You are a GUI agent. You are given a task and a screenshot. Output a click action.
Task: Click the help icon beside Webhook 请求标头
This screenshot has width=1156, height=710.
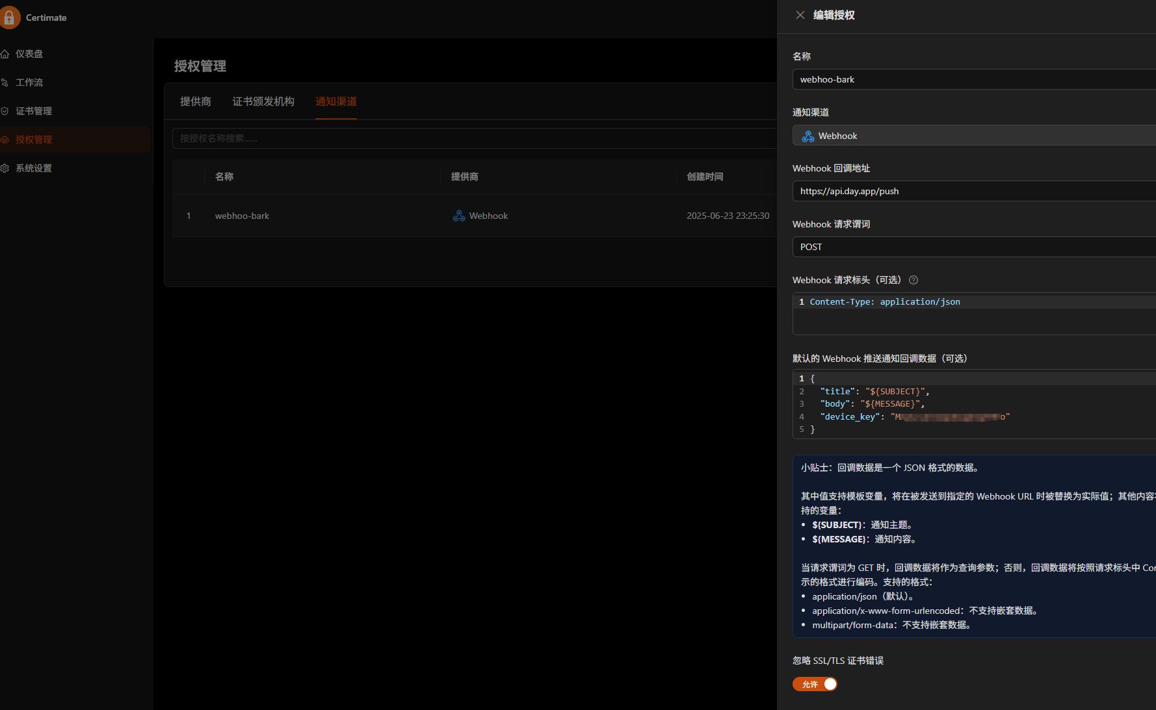[x=913, y=280]
